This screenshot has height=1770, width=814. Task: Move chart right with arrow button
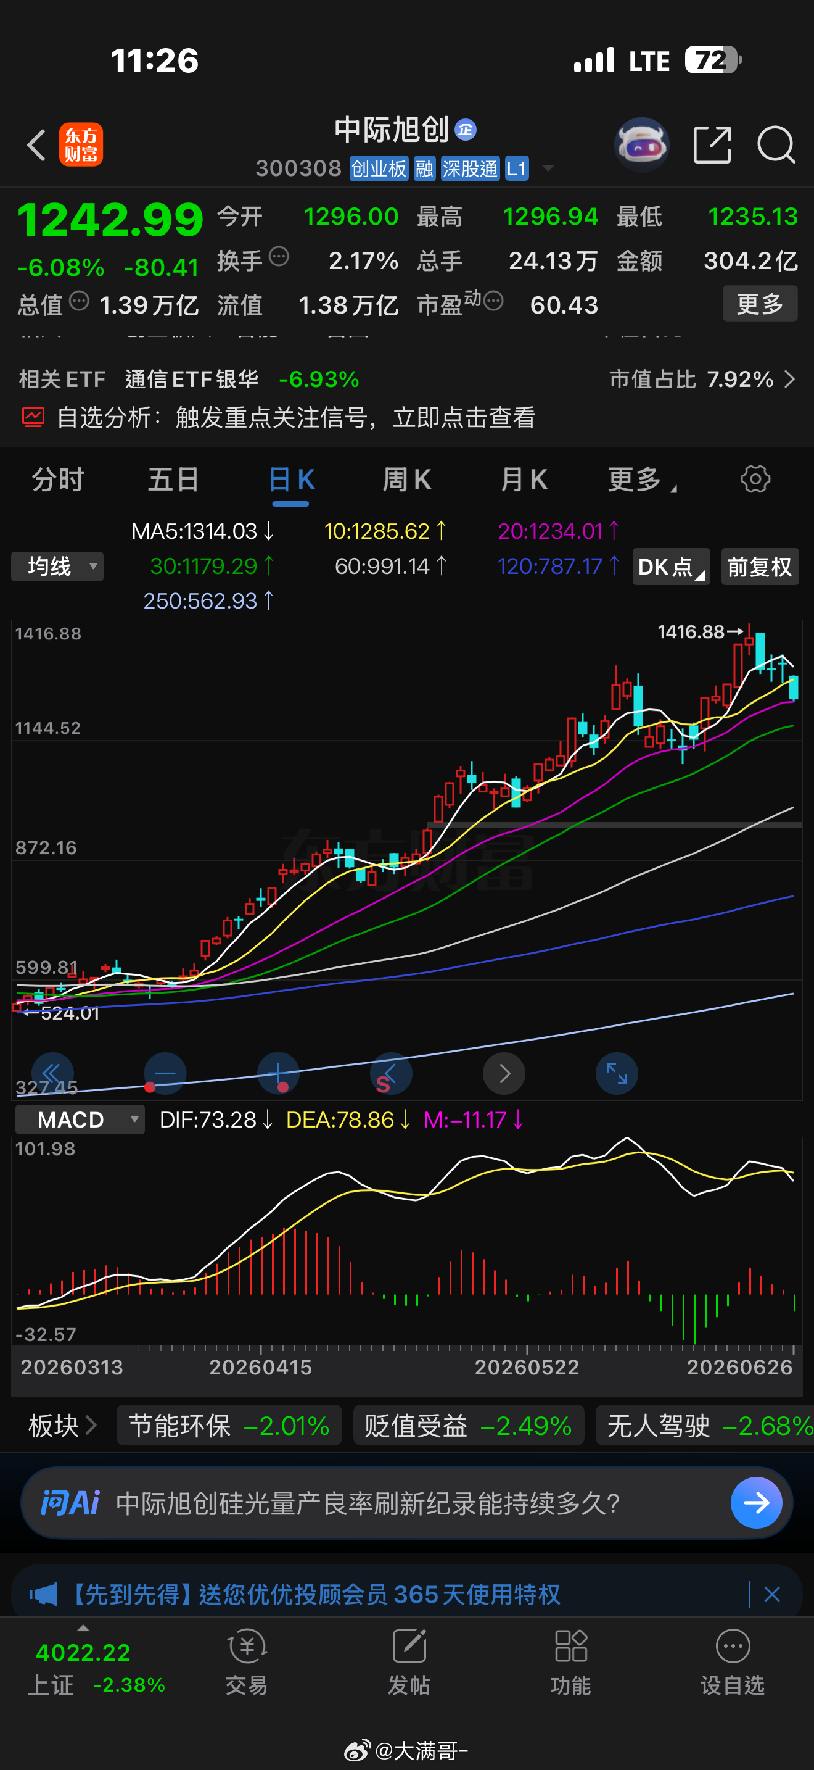point(504,1073)
